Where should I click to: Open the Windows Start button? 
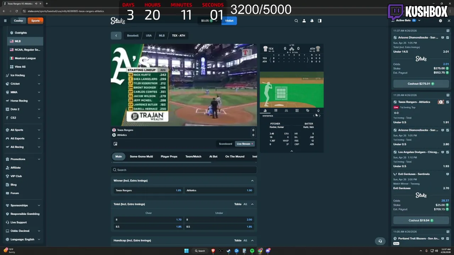(186, 251)
